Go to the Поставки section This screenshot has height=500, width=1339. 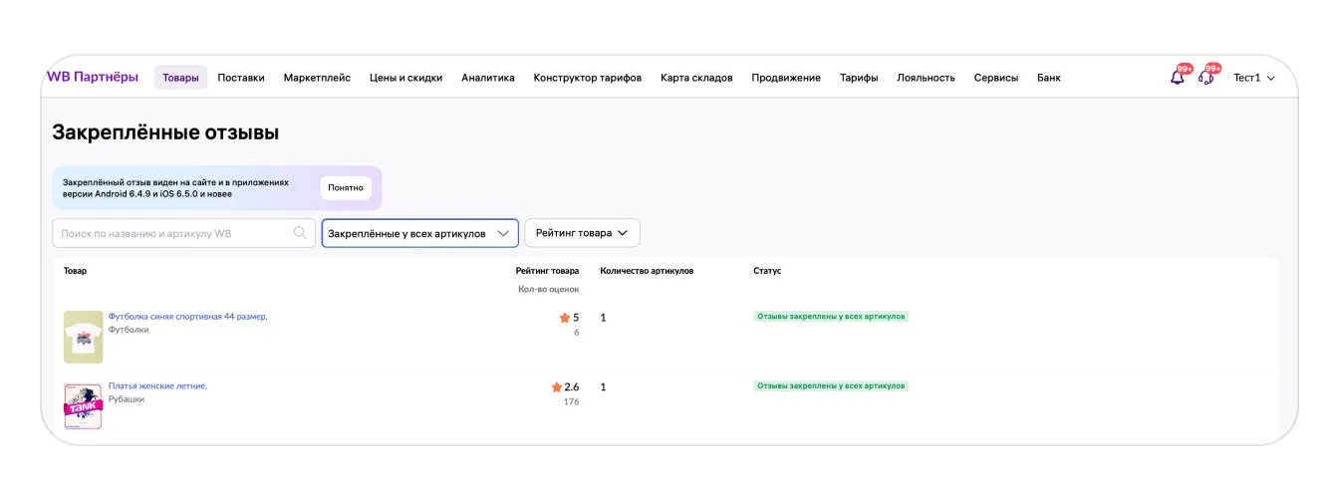(241, 78)
